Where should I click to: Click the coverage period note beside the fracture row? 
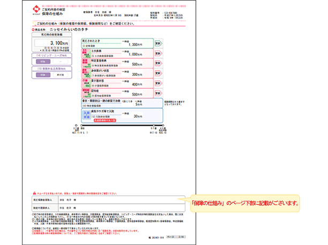click(174, 103)
